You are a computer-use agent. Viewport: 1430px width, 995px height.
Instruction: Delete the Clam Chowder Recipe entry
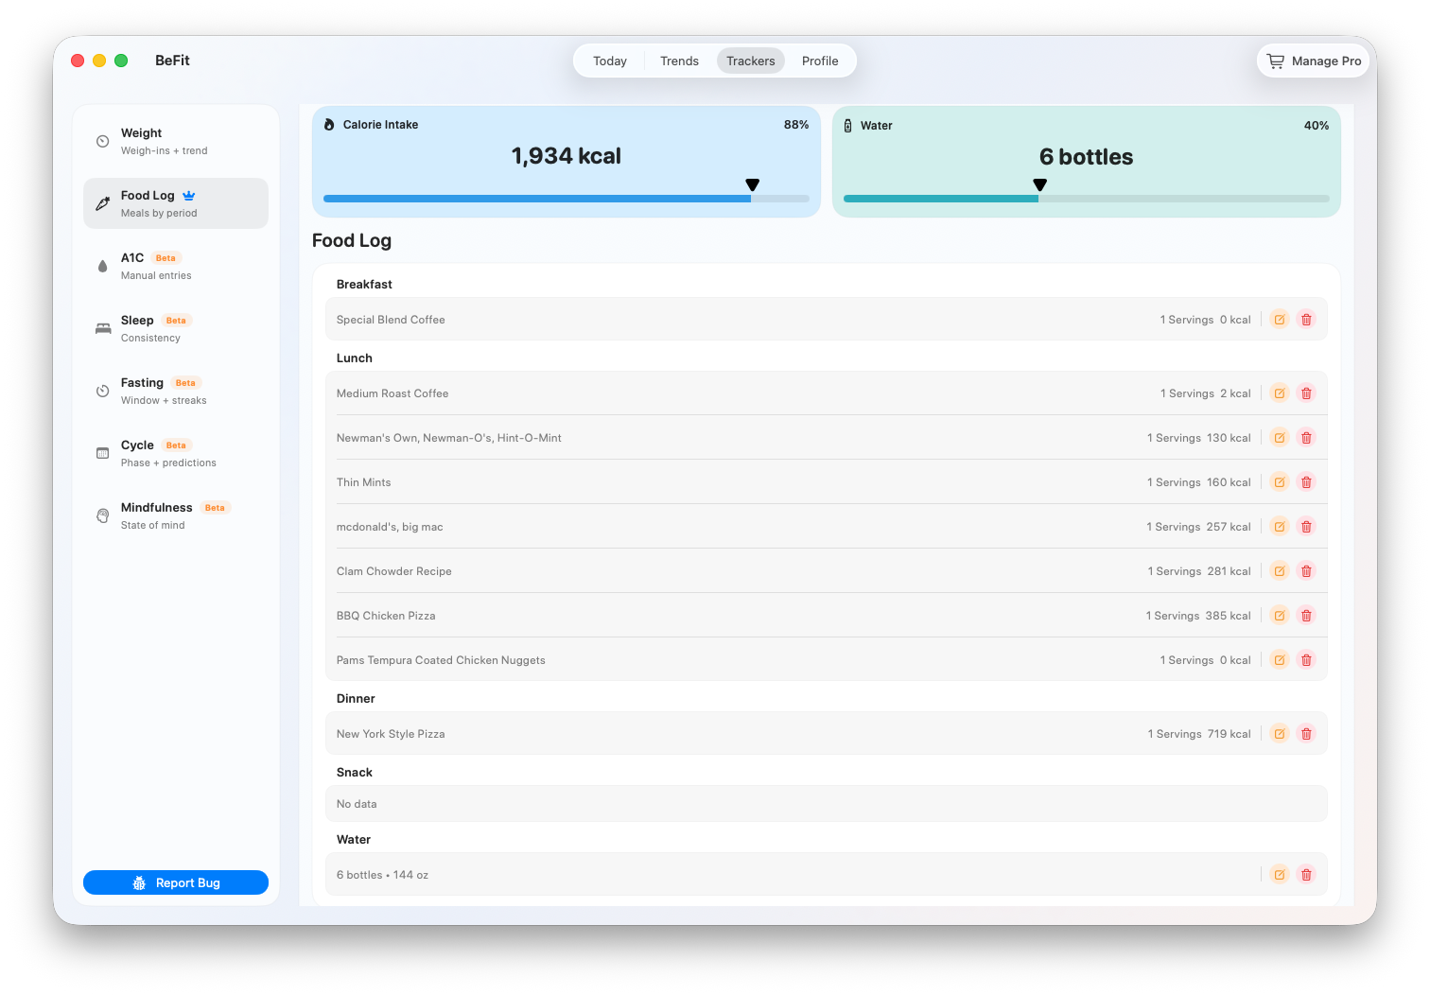click(x=1306, y=571)
